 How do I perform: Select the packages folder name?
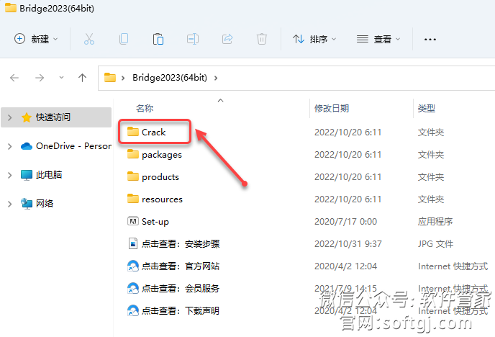click(162, 155)
